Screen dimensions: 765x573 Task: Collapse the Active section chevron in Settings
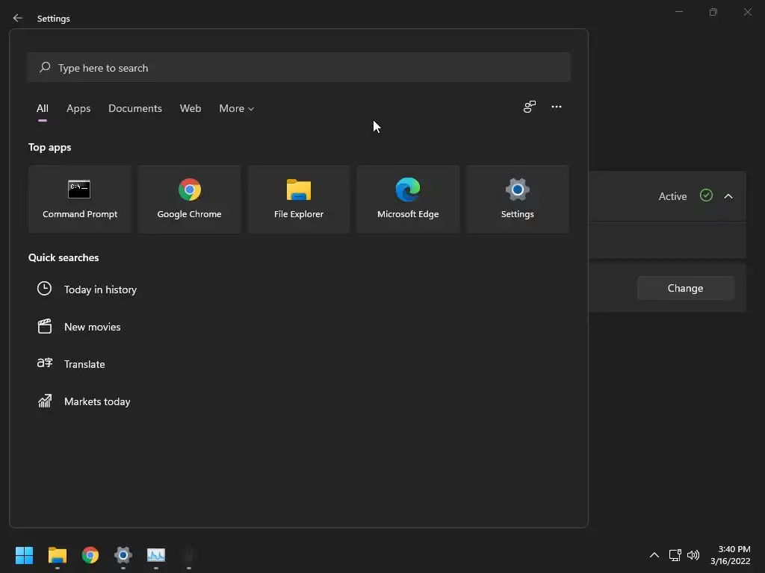[728, 196]
